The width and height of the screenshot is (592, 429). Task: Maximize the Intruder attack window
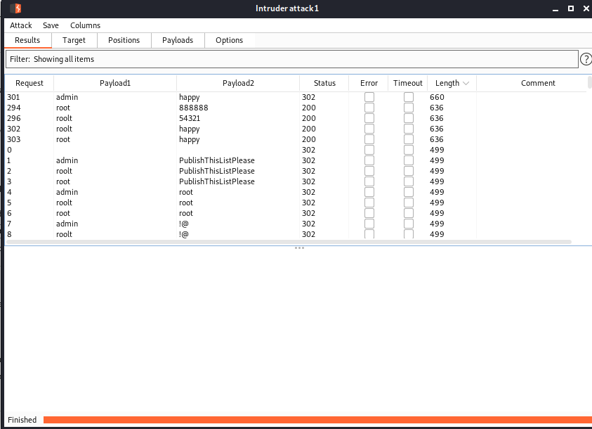click(x=571, y=8)
